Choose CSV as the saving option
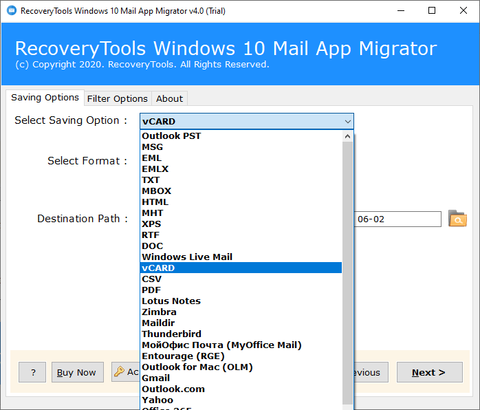The image size is (480, 410). [241, 279]
